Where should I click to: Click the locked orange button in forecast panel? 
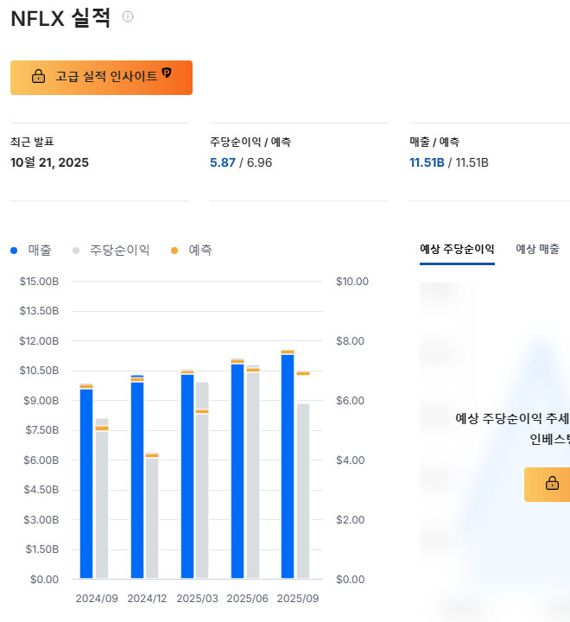(x=547, y=485)
